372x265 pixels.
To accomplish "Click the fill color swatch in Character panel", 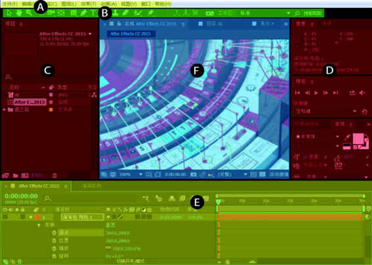I will [x=358, y=139].
